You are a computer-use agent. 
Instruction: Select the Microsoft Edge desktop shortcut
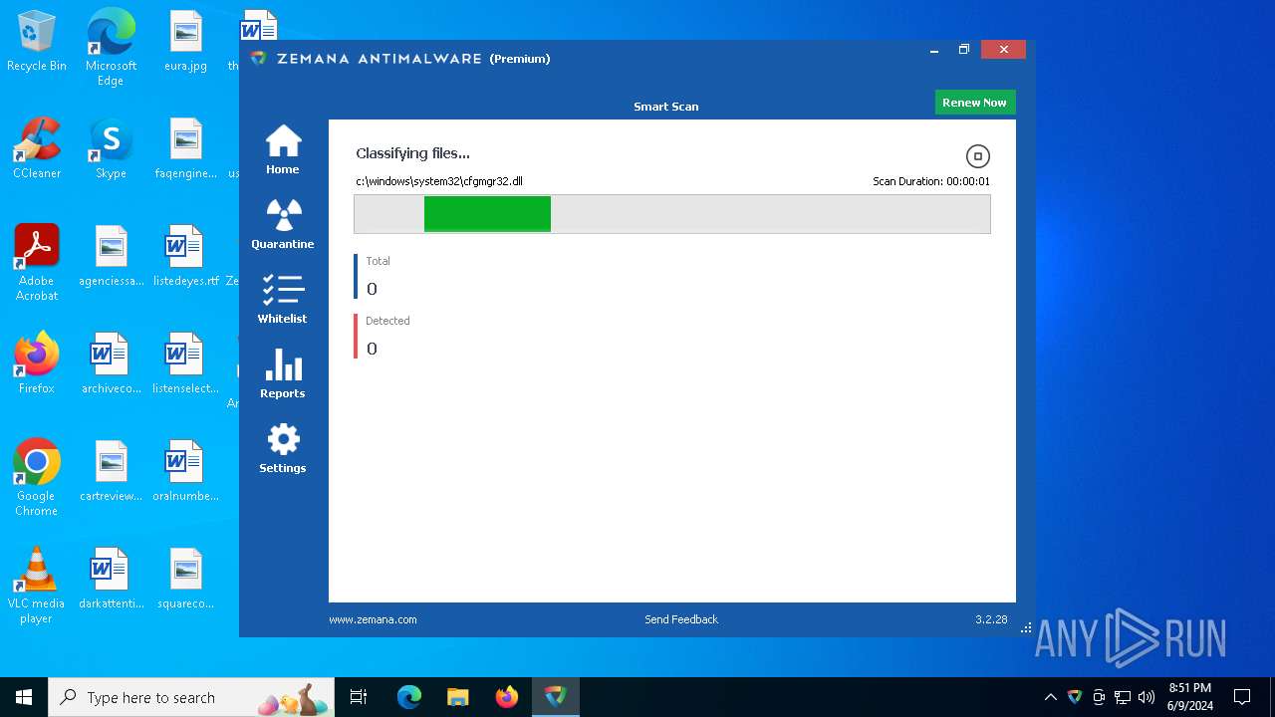pos(111,48)
